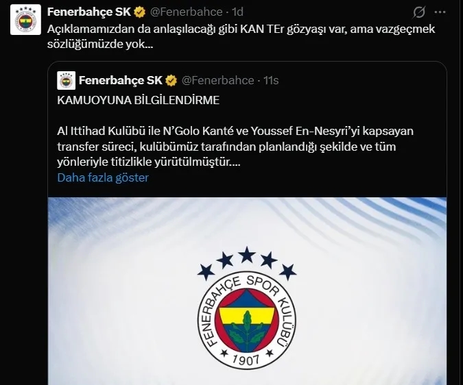The height and width of the screenshot is (385, 463).
Task: Click the sözlüğümüzde yok line of the tweet
Action: point(100,45)
